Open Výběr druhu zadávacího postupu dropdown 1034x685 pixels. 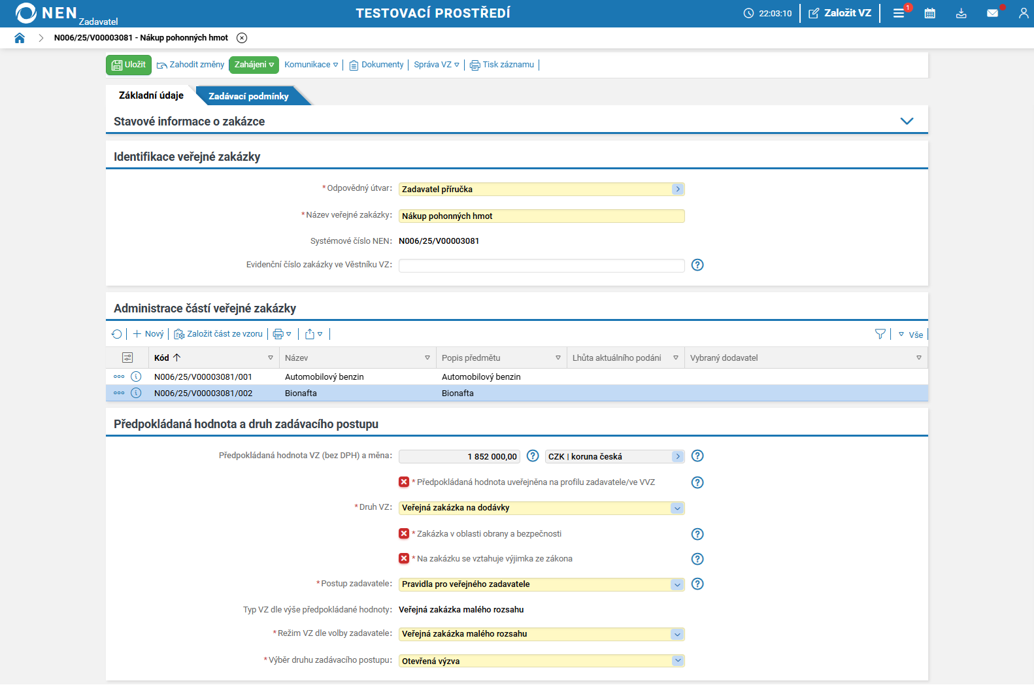[x=677, y=661]
